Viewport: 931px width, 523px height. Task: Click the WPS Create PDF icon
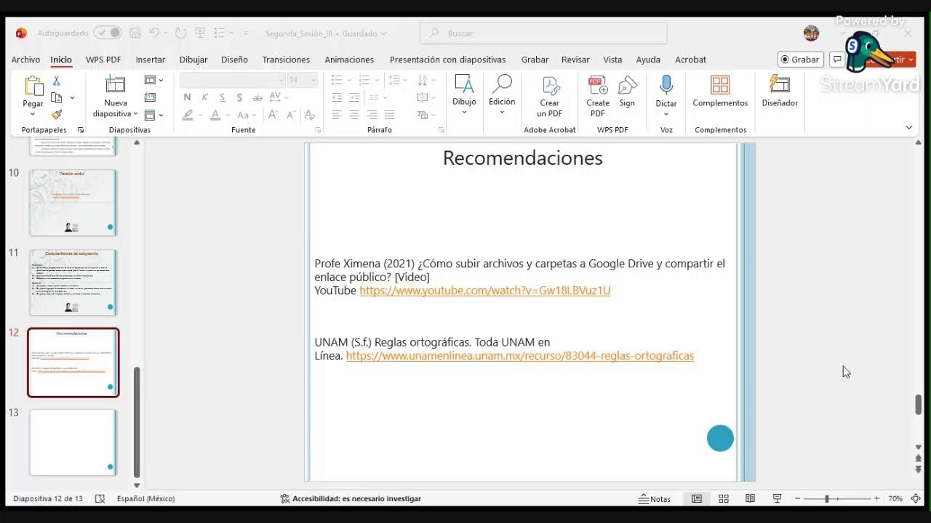coord(598,85)
